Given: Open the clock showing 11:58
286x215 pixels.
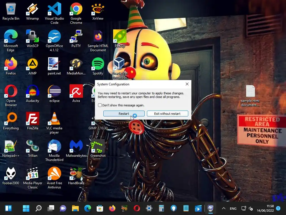Looking at the screenshot, I should [x=265, y=208].
